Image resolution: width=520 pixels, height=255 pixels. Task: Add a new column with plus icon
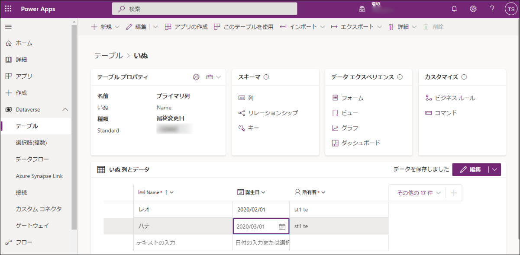pyautogui.click(x=454, y=193)
